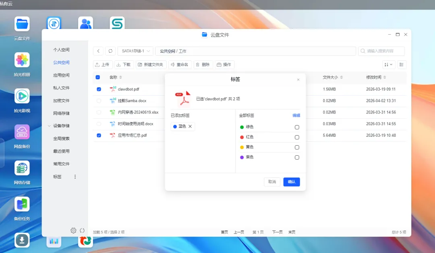Open the three-dot menu next to 标签
The height and width of the screenshot is (253, 435).
coord(75,177)
